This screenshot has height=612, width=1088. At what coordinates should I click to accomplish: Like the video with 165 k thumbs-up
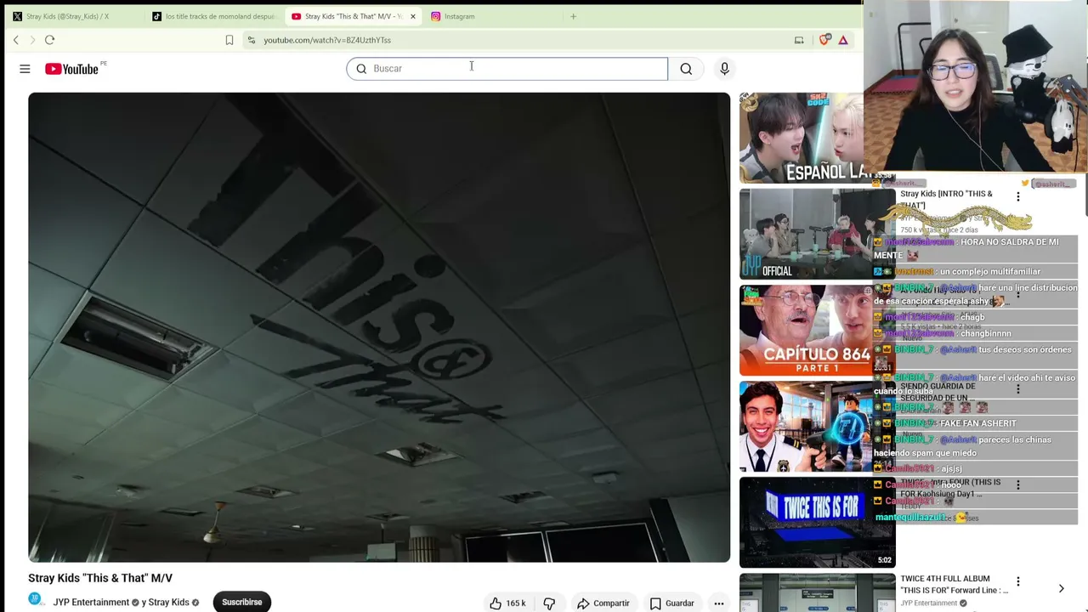tap(507, 603)
